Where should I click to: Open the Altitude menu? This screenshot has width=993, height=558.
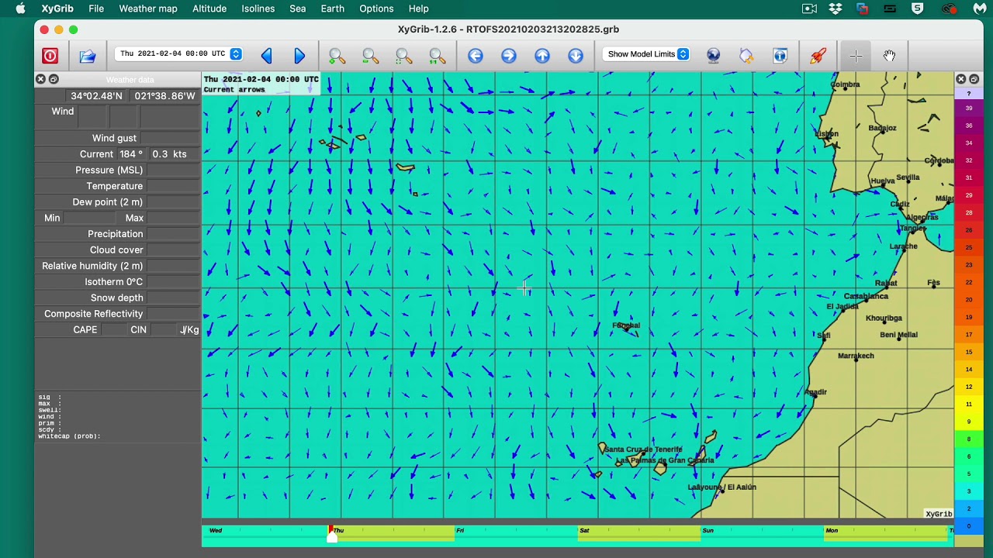209,9
